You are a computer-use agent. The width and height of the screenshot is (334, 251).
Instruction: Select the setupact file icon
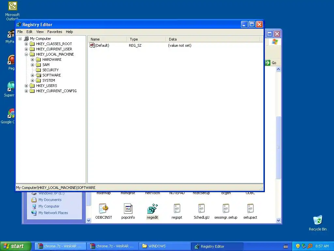click(250, 209)
